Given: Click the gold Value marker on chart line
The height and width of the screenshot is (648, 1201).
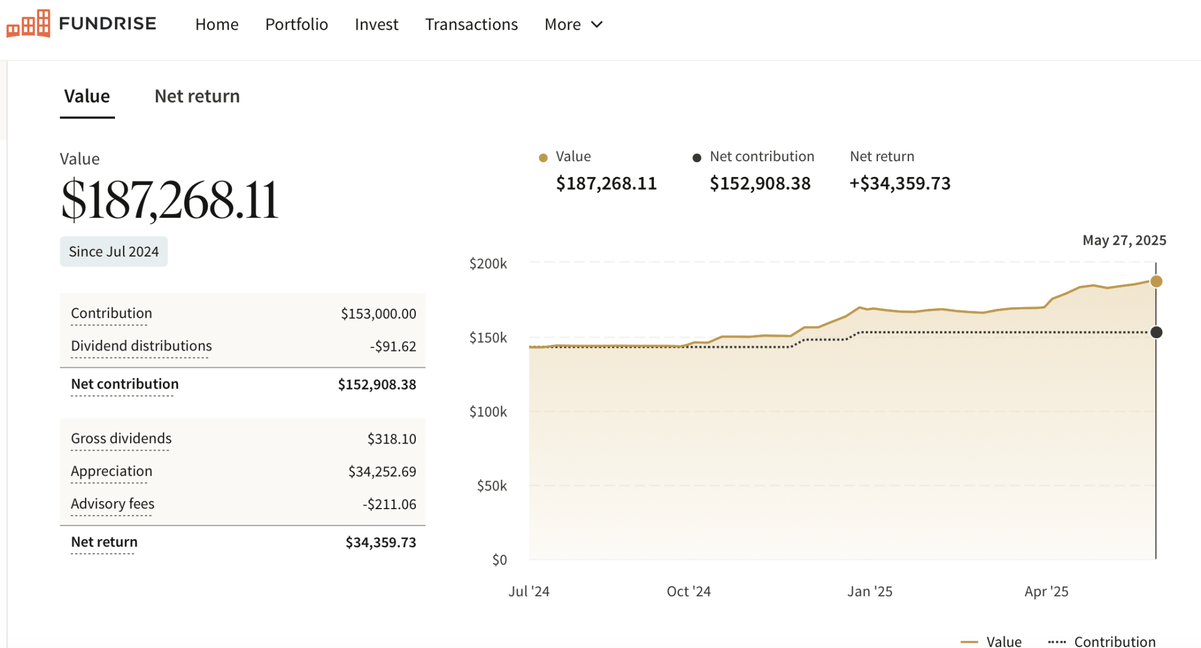Looking at the screenshot, I should pos(1156,282).
